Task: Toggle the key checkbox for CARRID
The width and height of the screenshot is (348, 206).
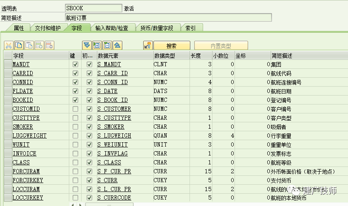Action: tap(76, 73)
